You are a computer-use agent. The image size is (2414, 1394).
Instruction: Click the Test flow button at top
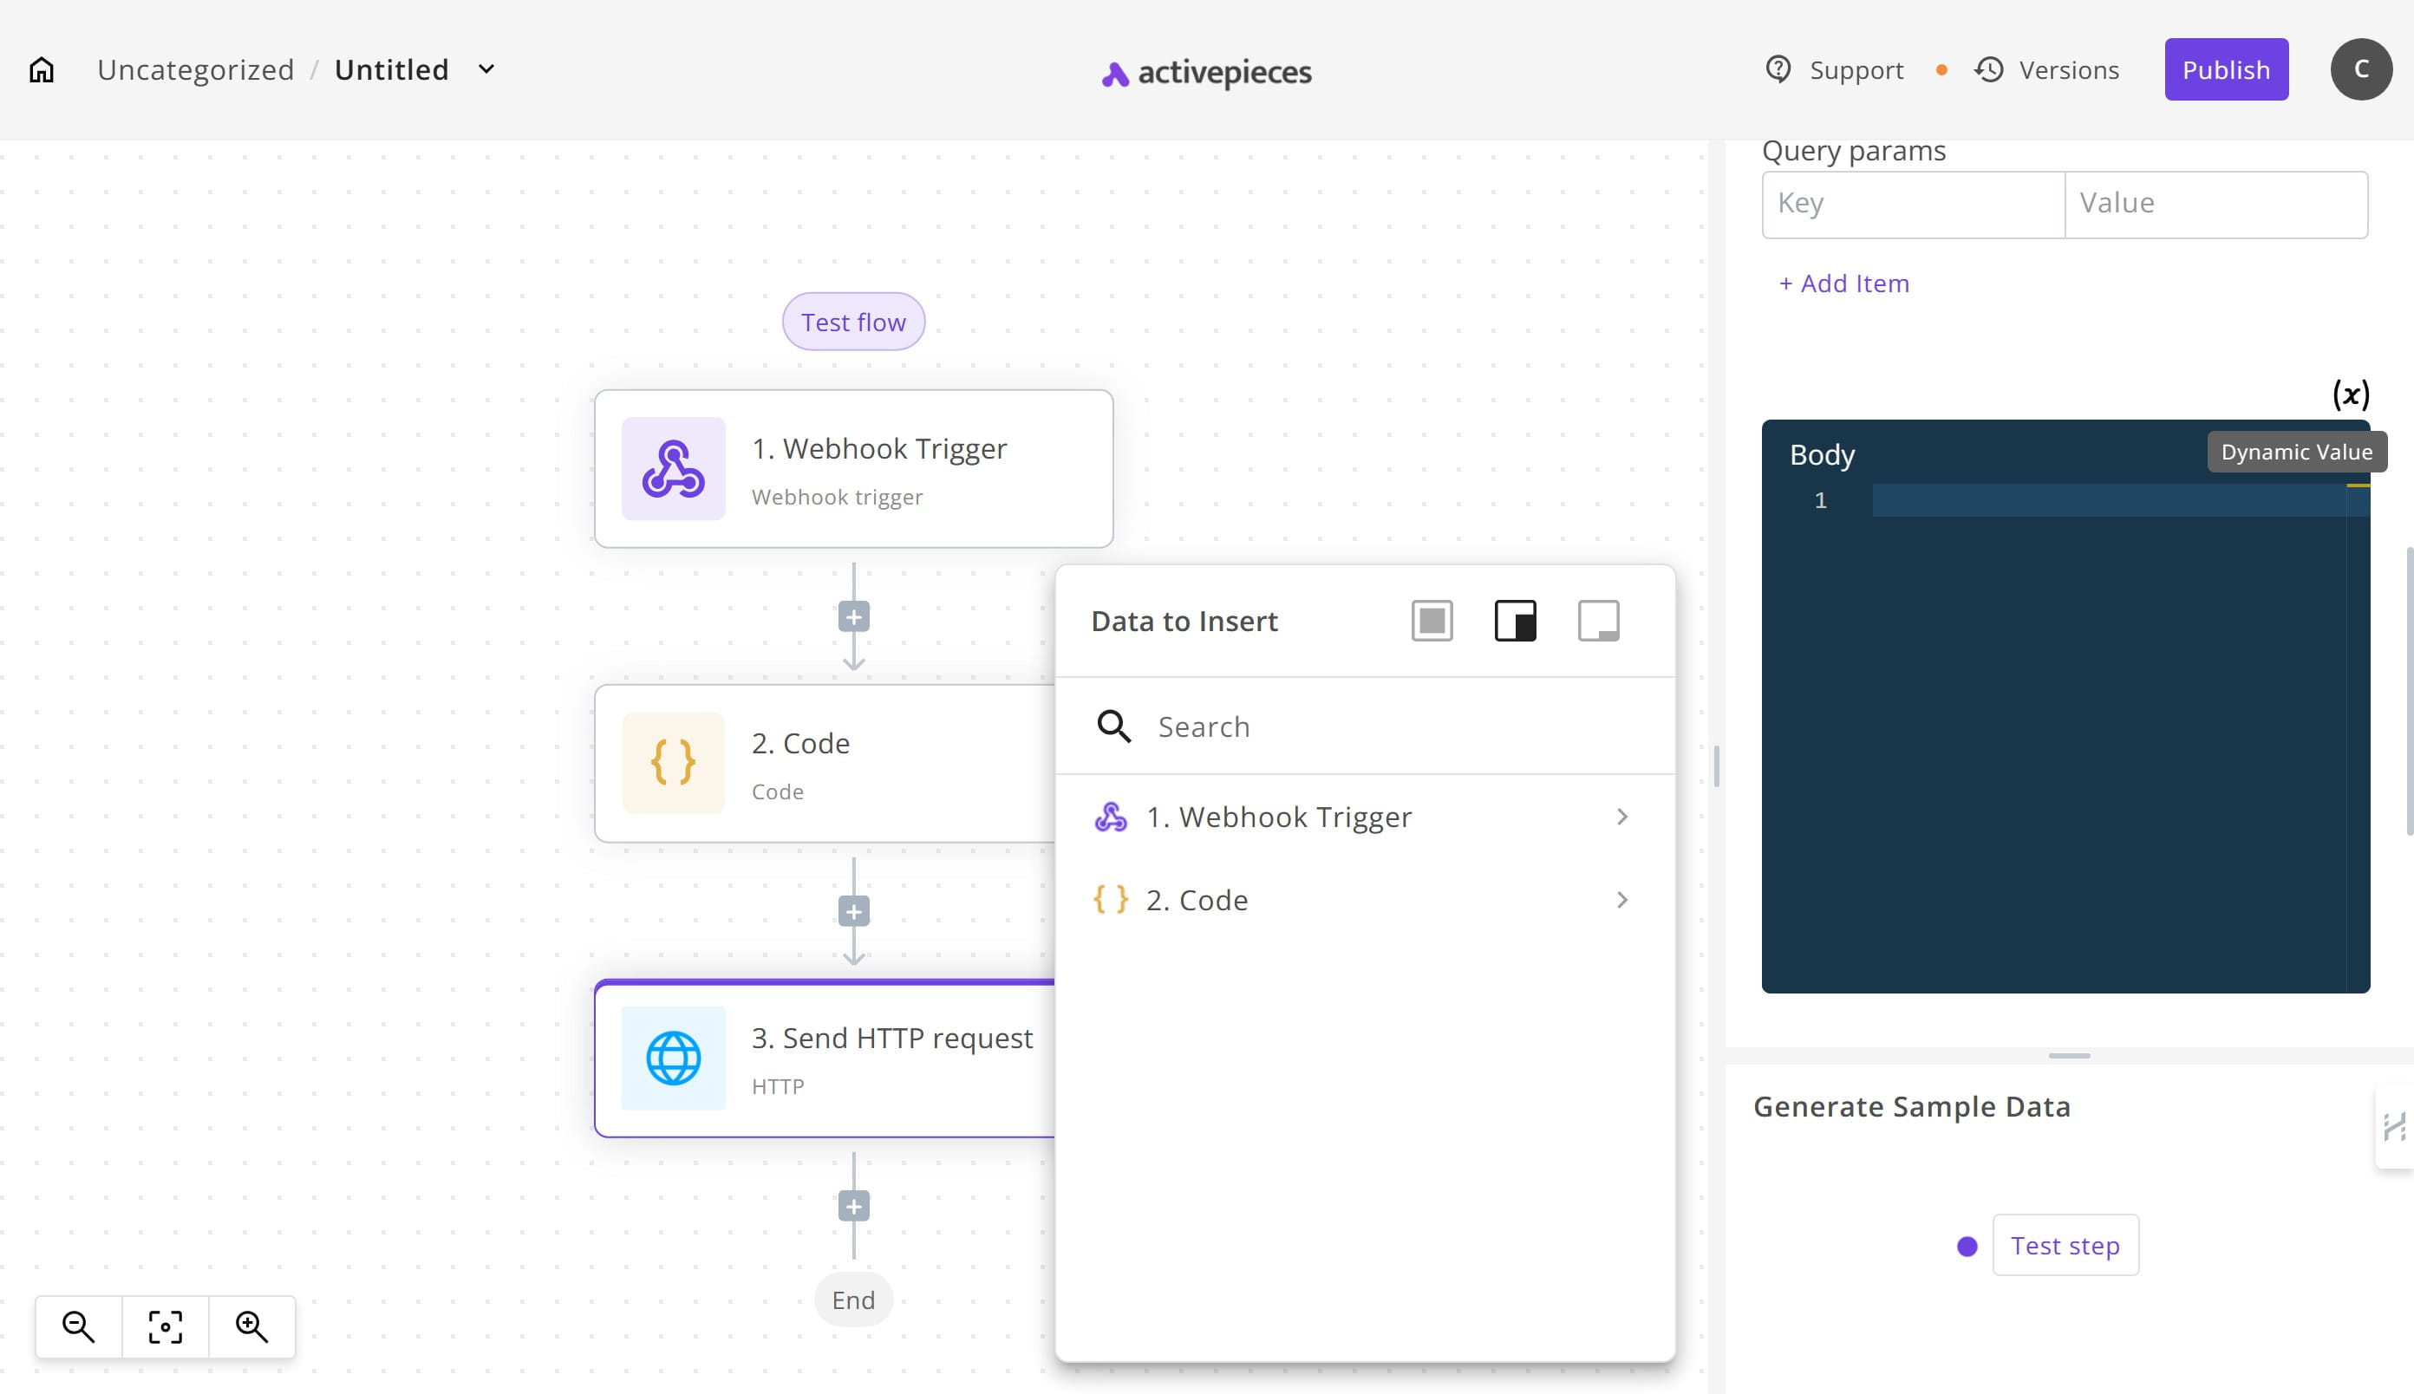click(x=852, y=320)
